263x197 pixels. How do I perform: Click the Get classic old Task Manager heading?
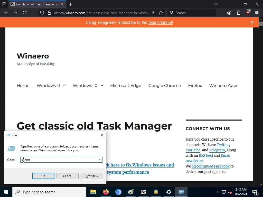(94, 126)
